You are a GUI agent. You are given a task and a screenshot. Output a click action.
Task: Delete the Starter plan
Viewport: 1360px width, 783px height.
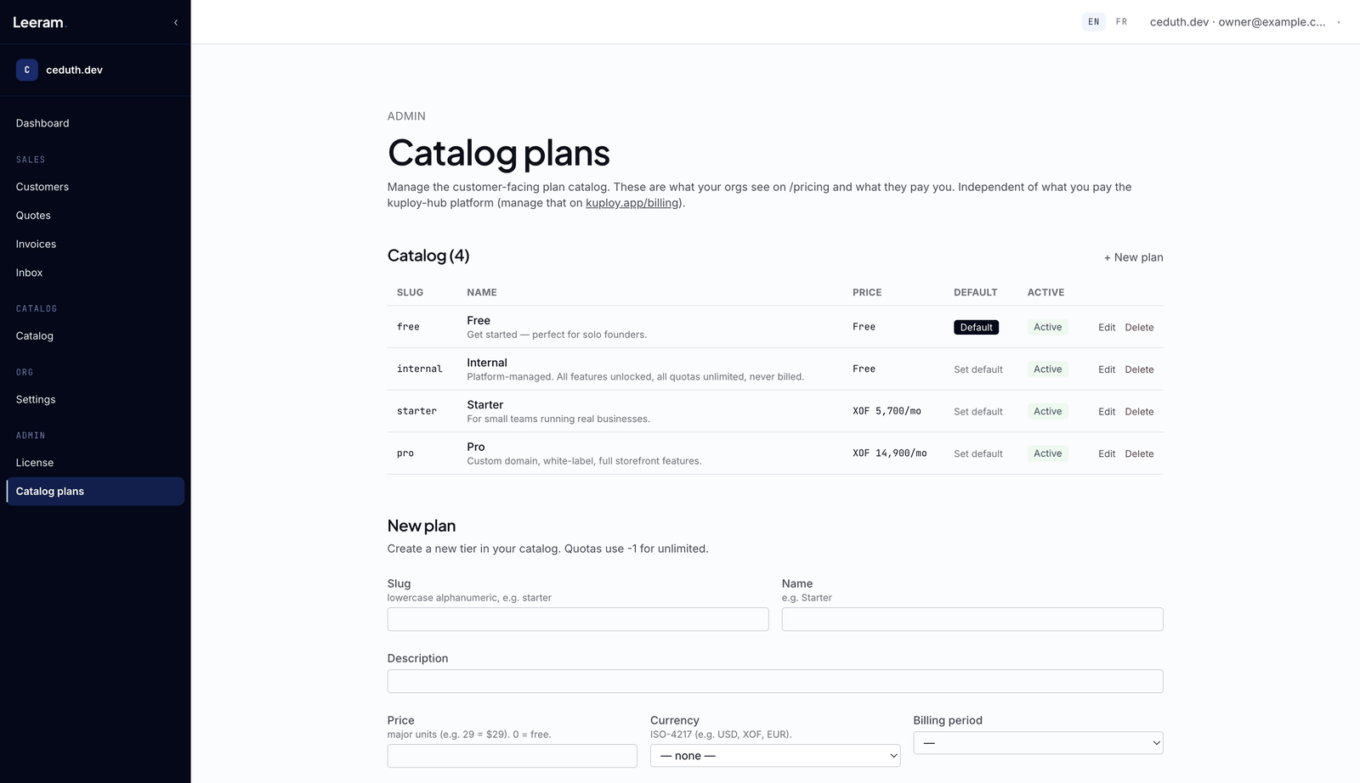click(1139, 412)
